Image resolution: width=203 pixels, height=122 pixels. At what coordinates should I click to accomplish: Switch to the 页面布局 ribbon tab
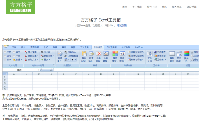[34, 47]
